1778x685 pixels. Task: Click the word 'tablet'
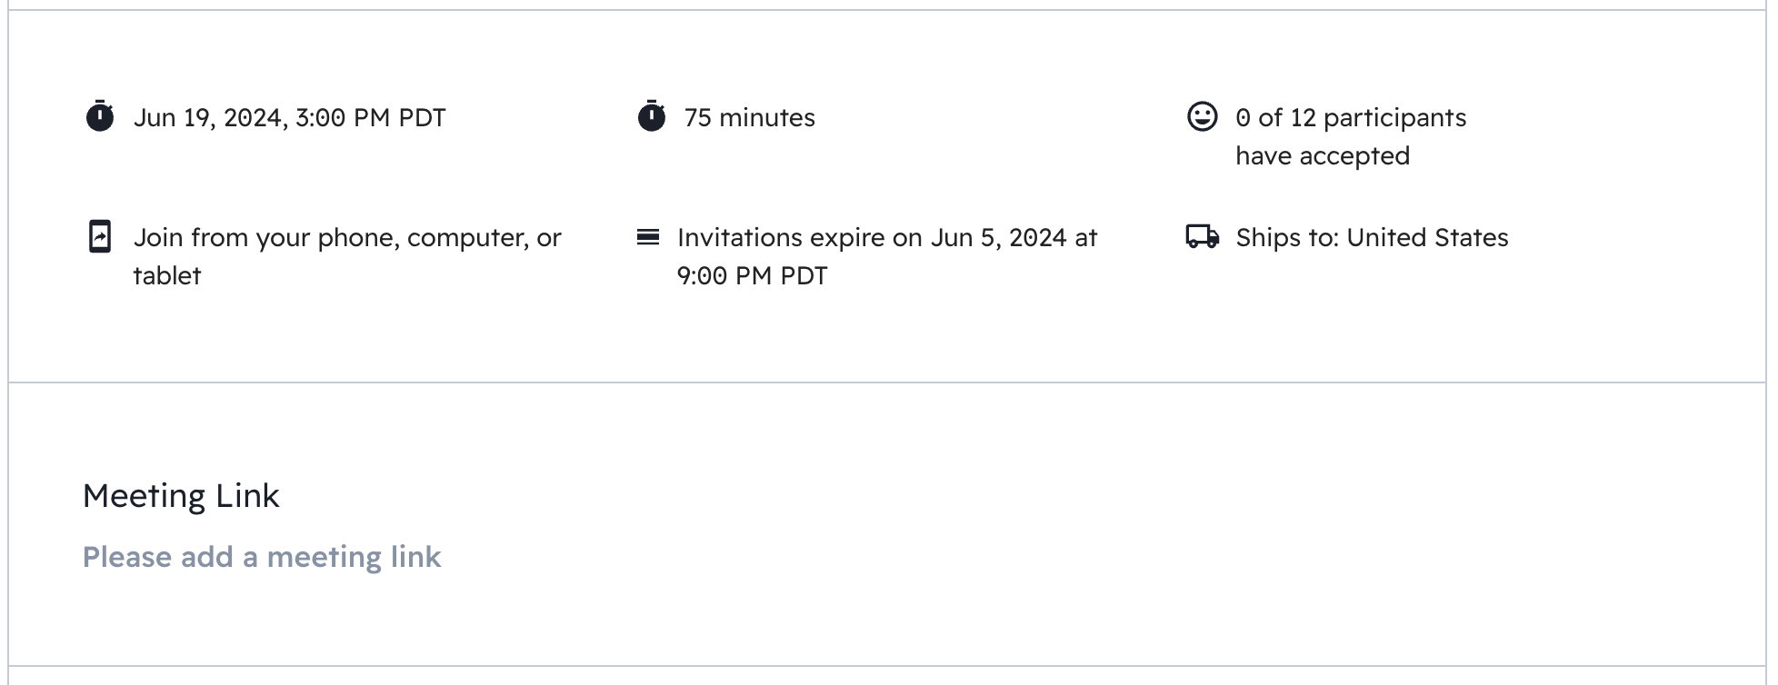click(166, 276)
